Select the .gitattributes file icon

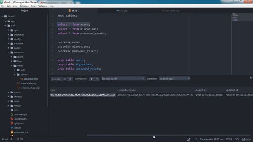point(12,119)
